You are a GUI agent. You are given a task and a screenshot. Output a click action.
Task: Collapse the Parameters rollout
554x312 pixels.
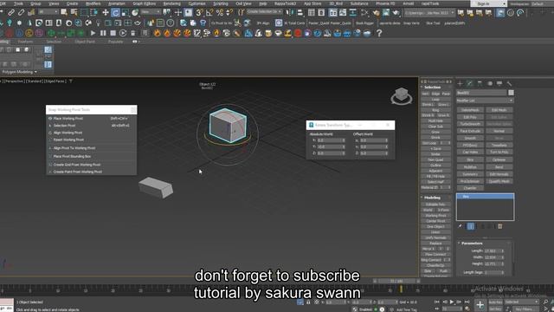pos(472,243)
